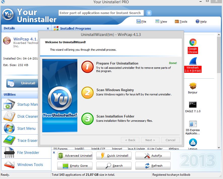This screenshot has height=179, width=223.
Task: Click the Installed Programs header icon
Action: click(x=56, y=28)
